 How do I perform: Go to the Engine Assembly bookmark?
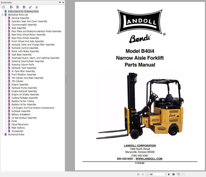pyautogui.click(x=20, y=85)
